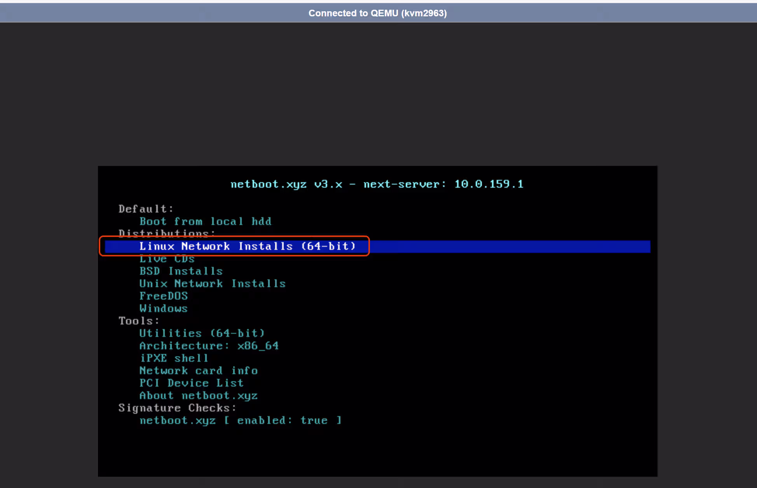Launch the iPXE shell option
The height and width of the screenshot is (488, 757).
point(174,358)
